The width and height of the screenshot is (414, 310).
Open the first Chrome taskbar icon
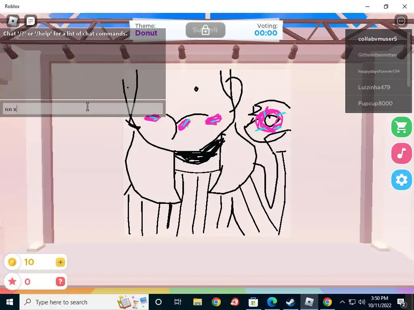click(x=216, y=302)
